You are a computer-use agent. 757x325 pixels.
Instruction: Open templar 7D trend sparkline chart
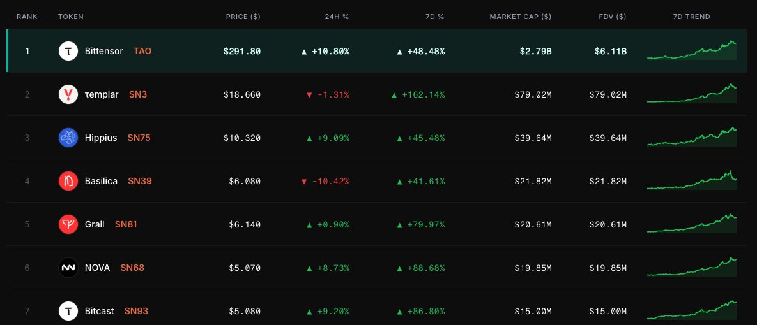pyautogui.click(x=692, y=94)
